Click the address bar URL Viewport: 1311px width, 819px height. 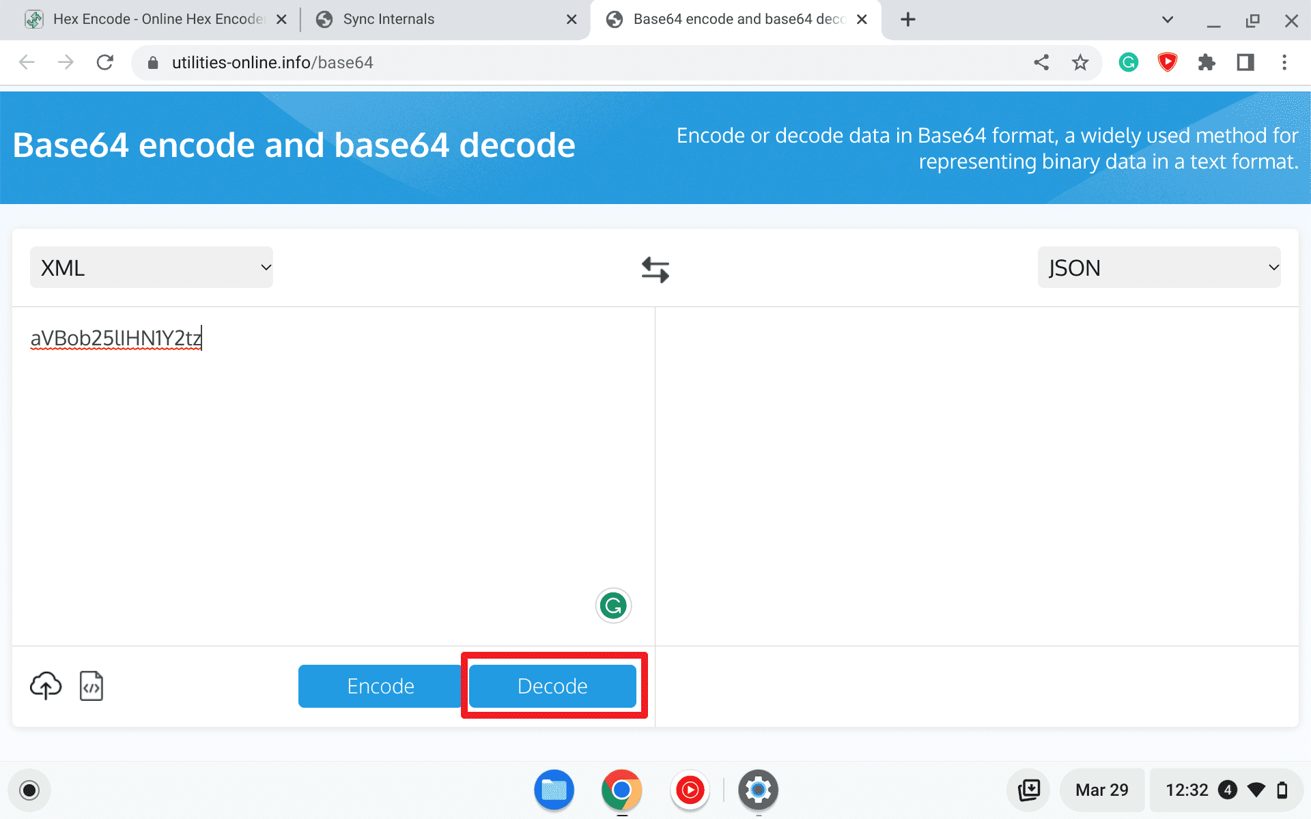[x=272, y=63]
